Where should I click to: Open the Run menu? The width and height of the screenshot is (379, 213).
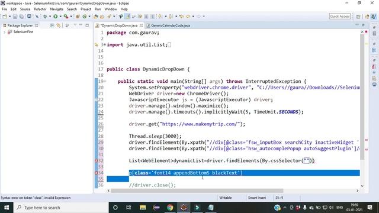coord(98,9)
